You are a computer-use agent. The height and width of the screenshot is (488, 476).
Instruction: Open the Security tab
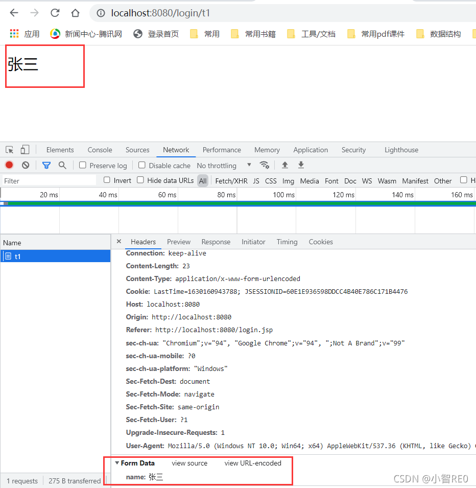pos(353,150)
